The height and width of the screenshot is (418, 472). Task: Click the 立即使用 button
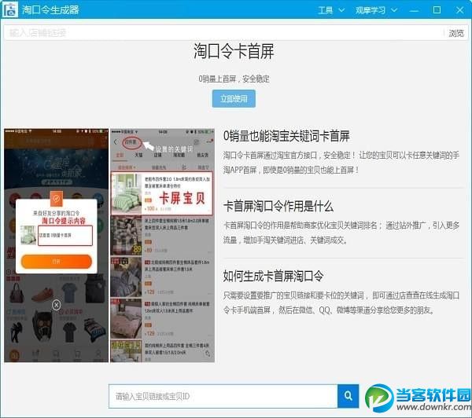coord(234,99)
